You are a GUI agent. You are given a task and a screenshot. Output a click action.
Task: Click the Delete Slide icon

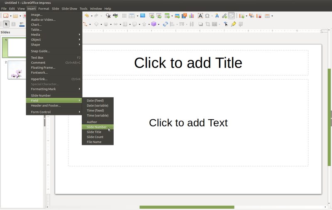(x=259, y=16)
